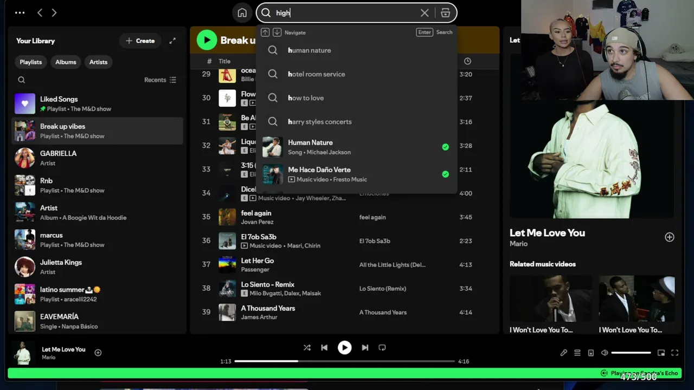
Task: Click the play button in player bar
Action: [x=344, y=348]
